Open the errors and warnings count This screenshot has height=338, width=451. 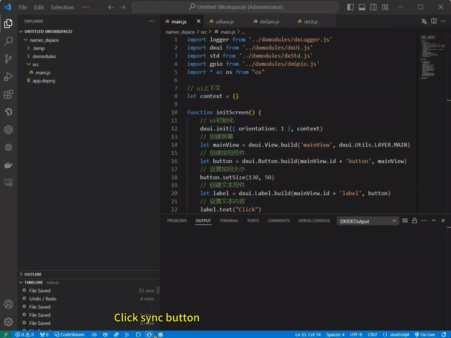(x=25, y=335)
